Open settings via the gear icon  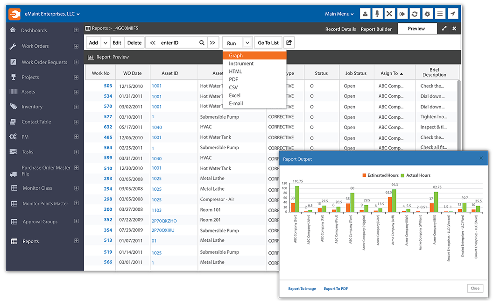[427, 14]
